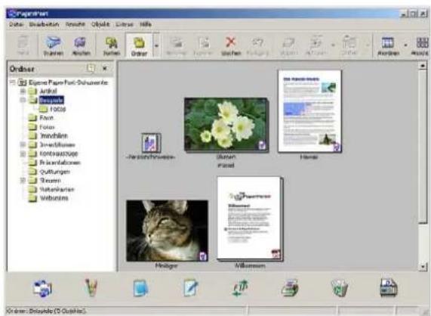This screenshot has width=431, height=316.
Task: Click the last fax-like device icon in bottom bar
Action: [x=389, y=288]
